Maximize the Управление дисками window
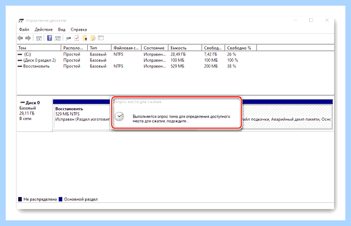 pos(311,20)
